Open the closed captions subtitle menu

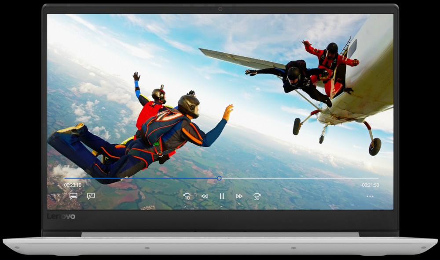pyautogui.click(x=73, y=196)
